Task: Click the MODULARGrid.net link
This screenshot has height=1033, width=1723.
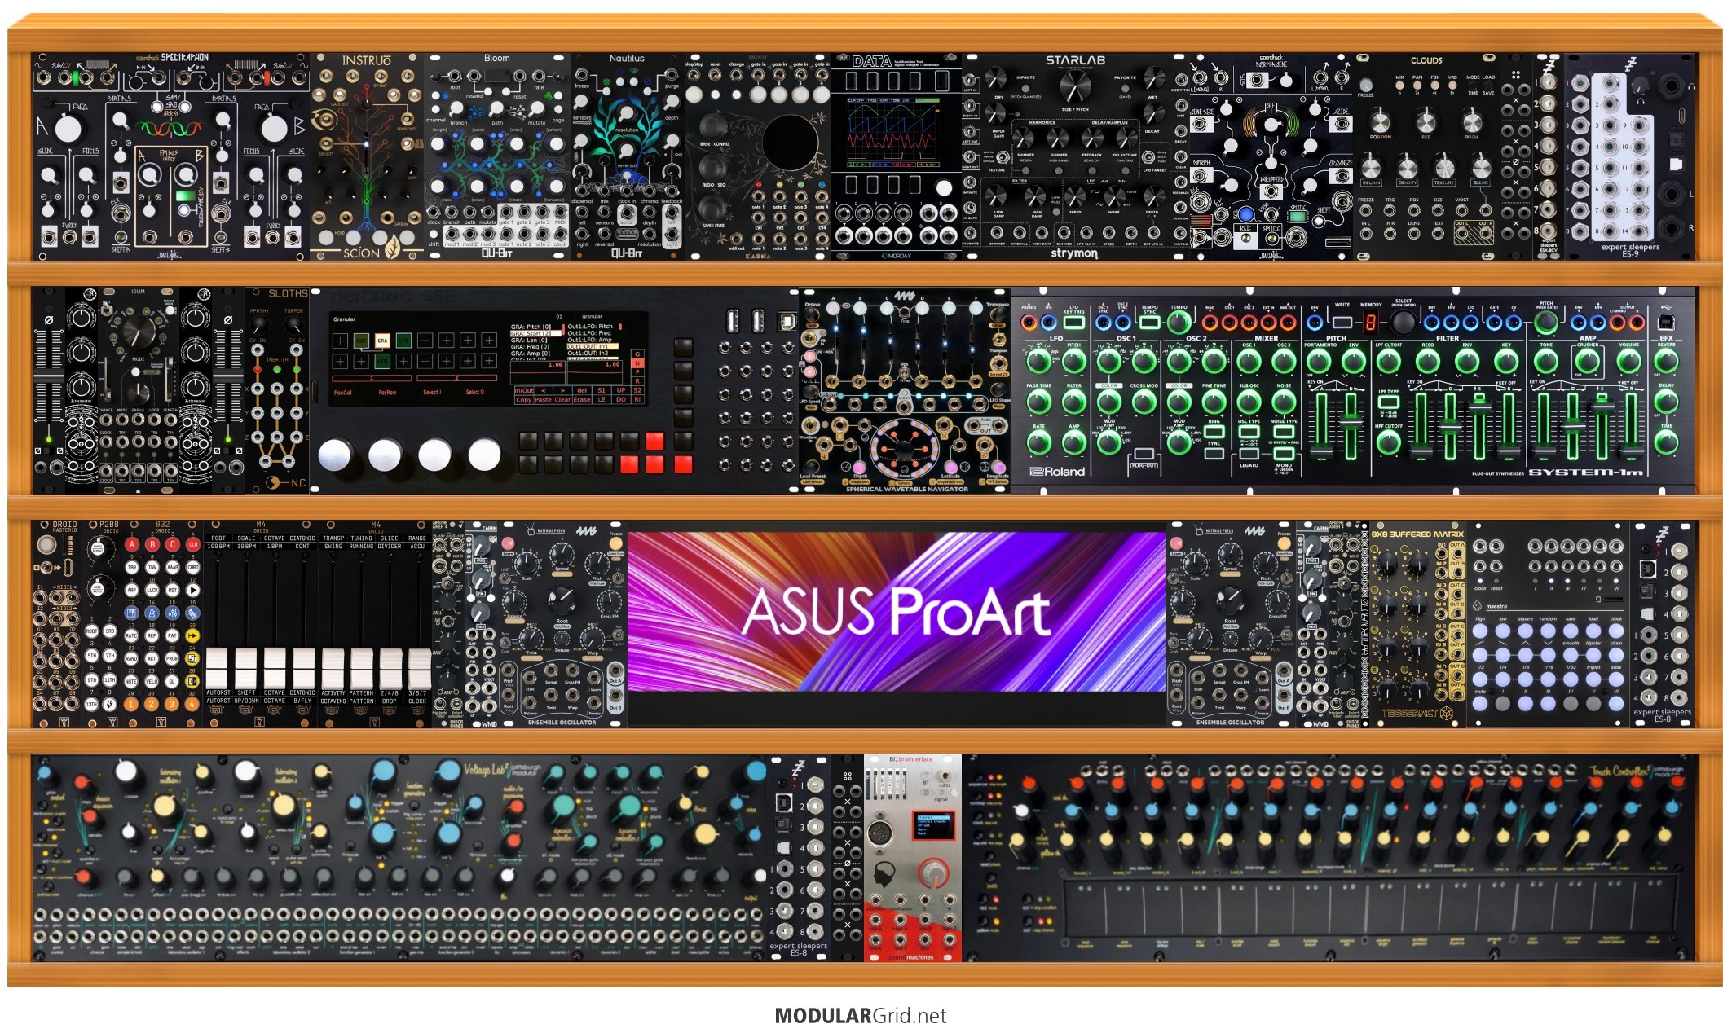Action: (x=861, y=1016)
